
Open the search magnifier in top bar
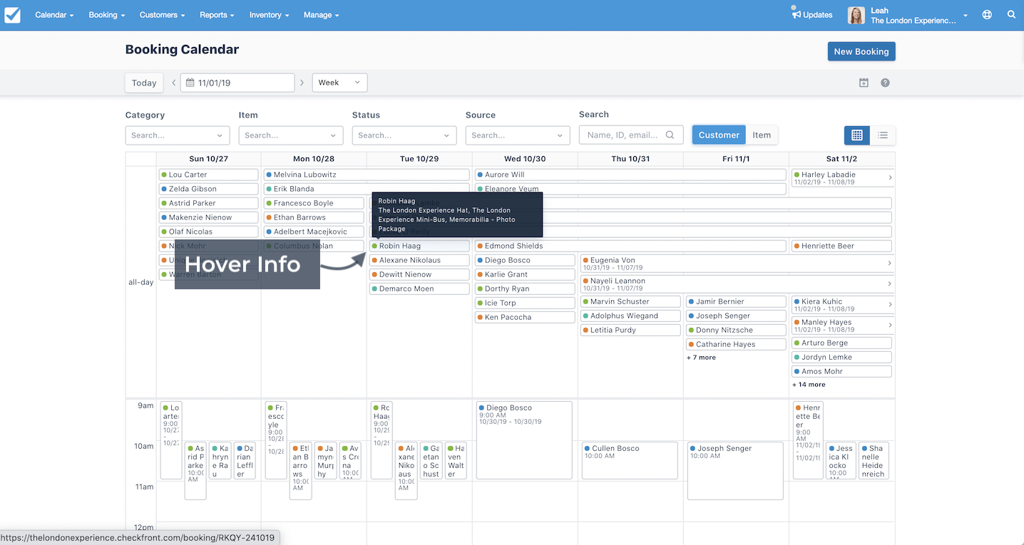point(1011,14)
